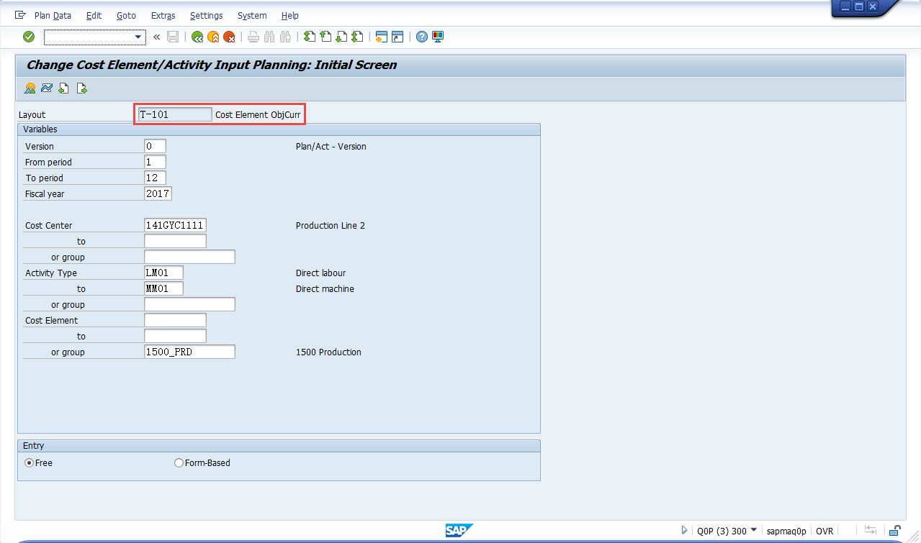Click the status bar transfer arrows icon

click(871, 531)
